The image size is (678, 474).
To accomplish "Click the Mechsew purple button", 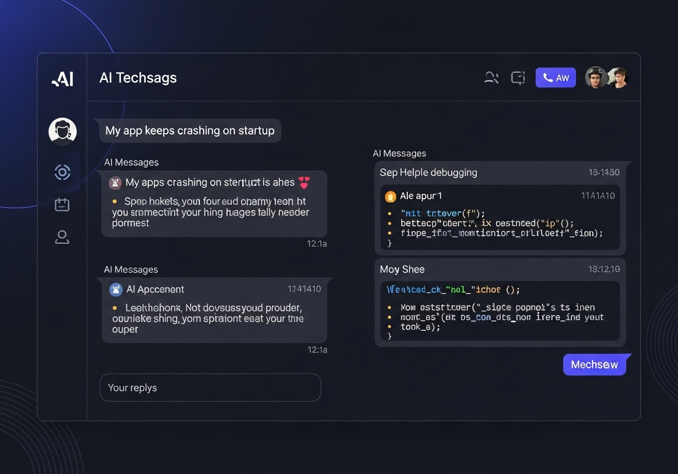I will click(x=594, y=365).
